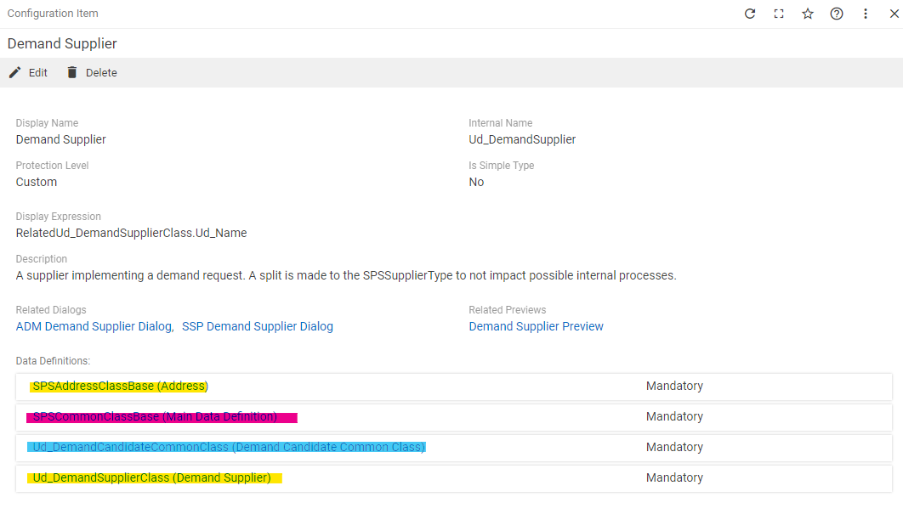This screenshot has width=903, height=514.
Task: Click Mandatory in the Ud_DemandSupplierClass row
Action: point(674,477)
